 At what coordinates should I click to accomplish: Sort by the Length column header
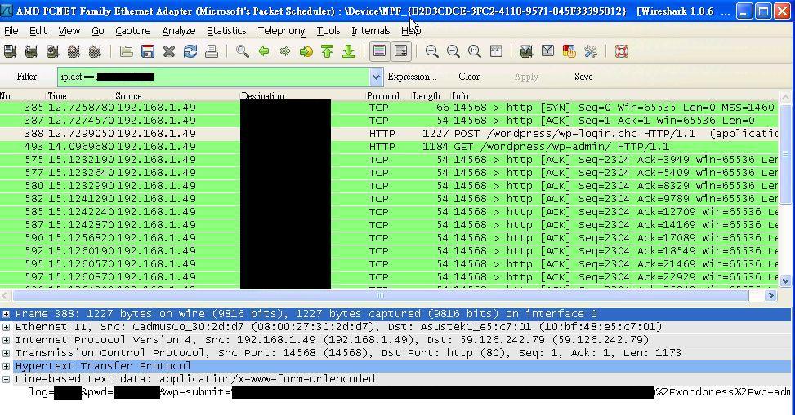point(427,96)
